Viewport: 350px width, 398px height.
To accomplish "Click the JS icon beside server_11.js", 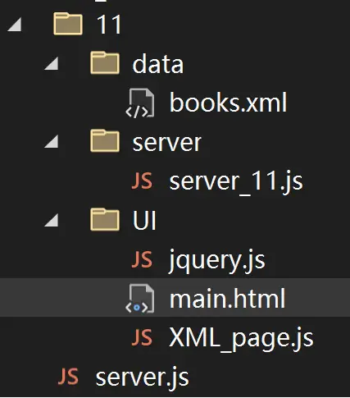I will coord(142,181).
